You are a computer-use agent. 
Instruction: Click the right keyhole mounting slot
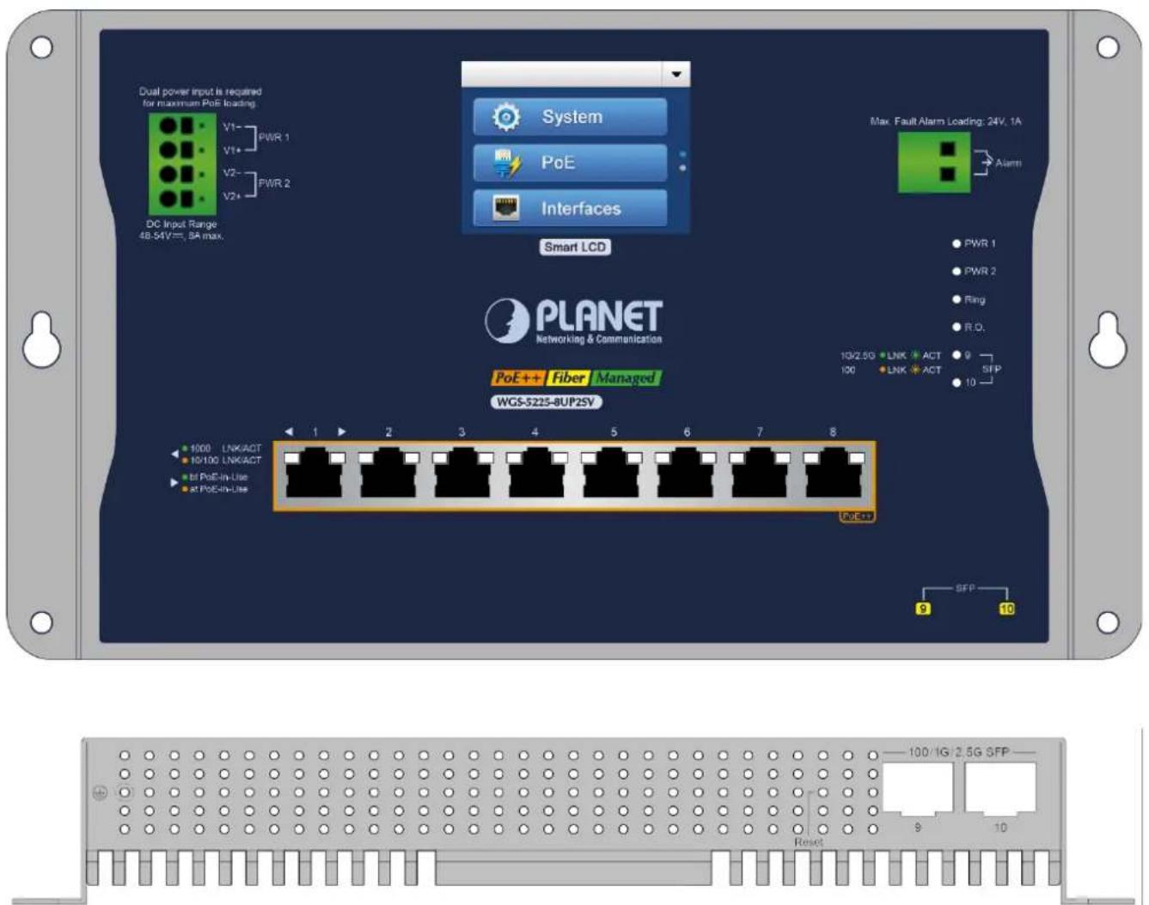point(1108,340)
